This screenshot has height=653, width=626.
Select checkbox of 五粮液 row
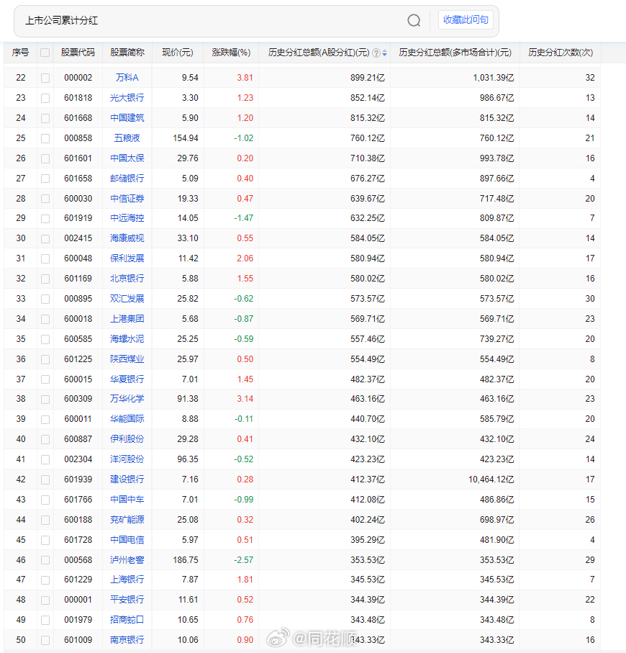[45, 138]
